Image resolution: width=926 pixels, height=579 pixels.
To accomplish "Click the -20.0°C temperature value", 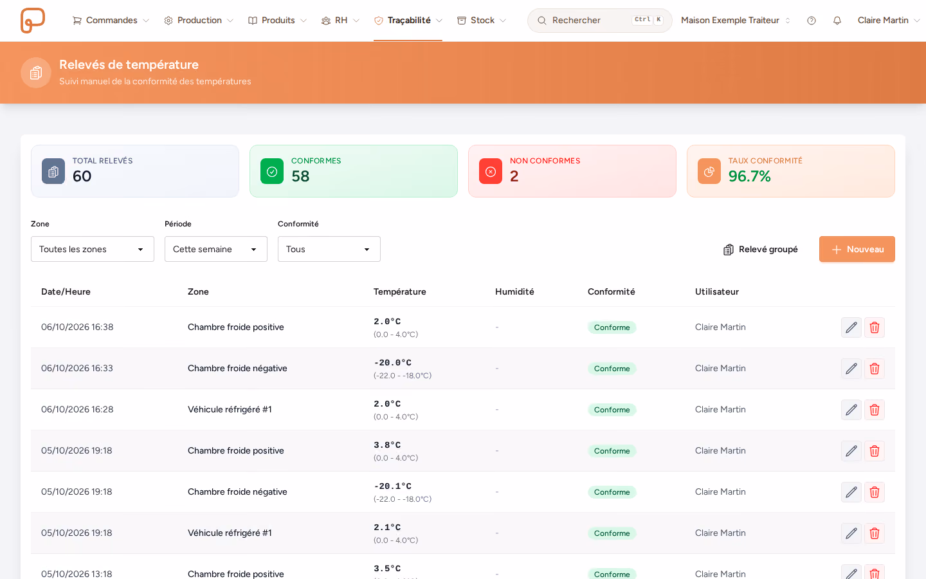I will [x=392, y=363].
